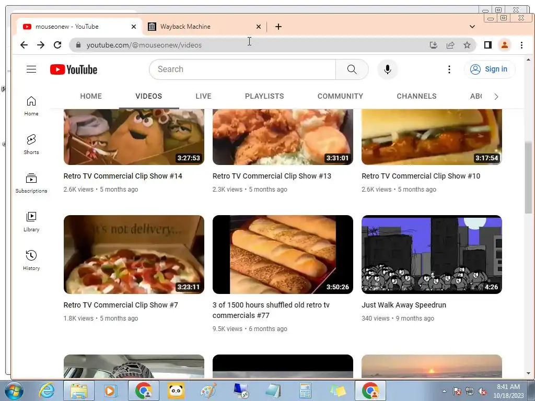Open Shorts in the sidebar
Image resolution: width=535 pixels, height=401 pixels.
click(31, 145)
